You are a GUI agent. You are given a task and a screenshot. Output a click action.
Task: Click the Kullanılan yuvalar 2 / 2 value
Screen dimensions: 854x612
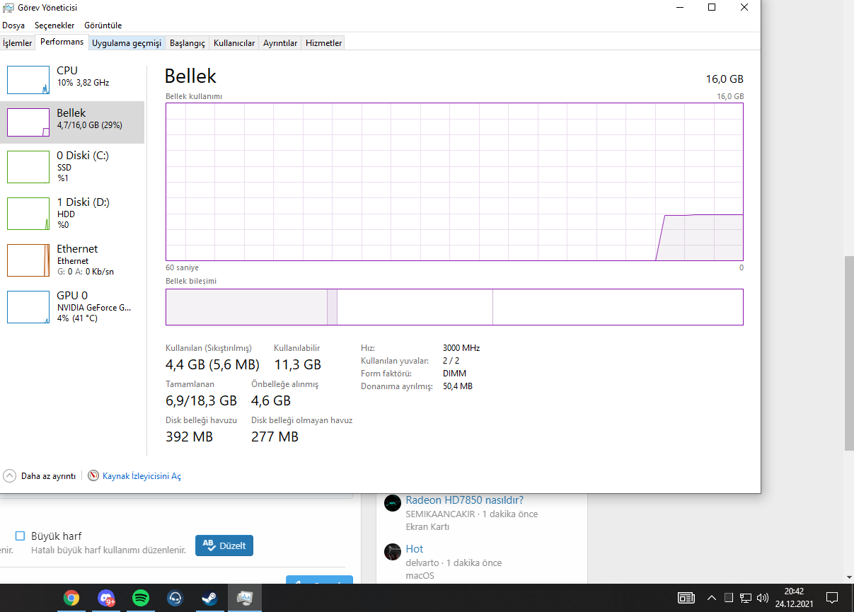451,361
